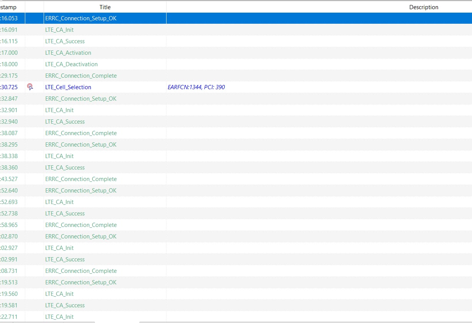Screen dimensions: 472x323
Task: Select LTE_CA_Init at timestamp 19.560
Action: [59, 294]
